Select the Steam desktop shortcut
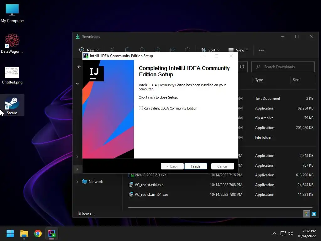The image size is (321, 241). [12, 105]
